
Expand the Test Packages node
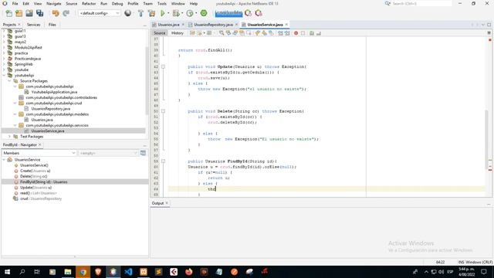[10, 137]
